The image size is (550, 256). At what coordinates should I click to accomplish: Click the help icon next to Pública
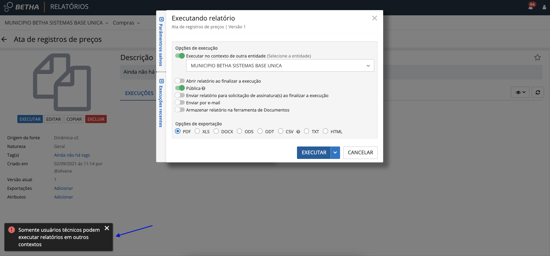tap(204, 88)
